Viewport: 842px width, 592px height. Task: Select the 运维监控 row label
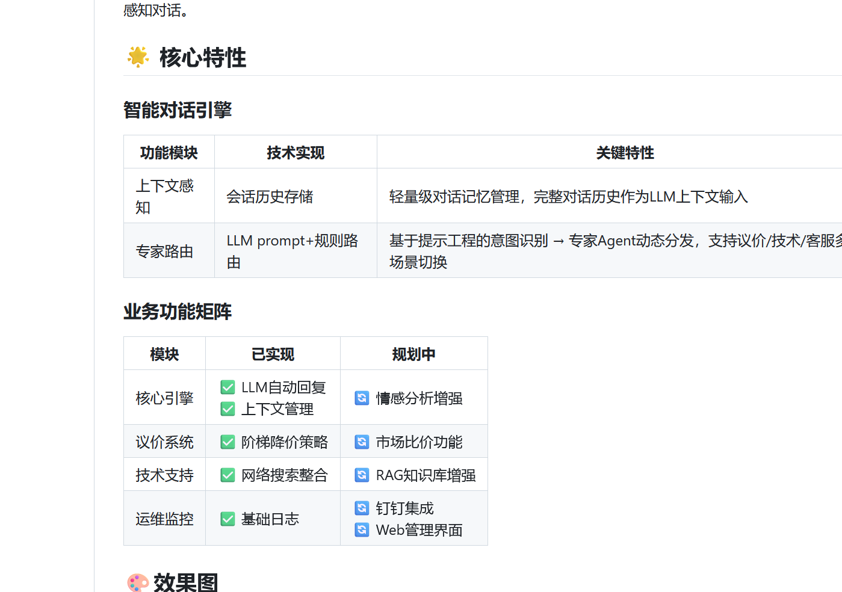point(164,519)
